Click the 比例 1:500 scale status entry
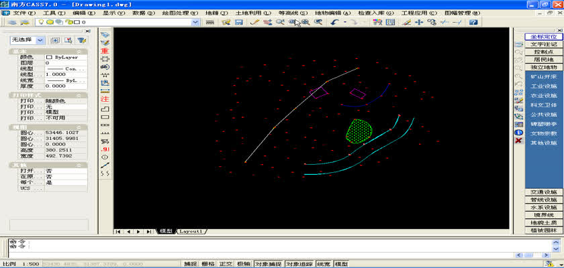The image size is (564, 268). 21,264
